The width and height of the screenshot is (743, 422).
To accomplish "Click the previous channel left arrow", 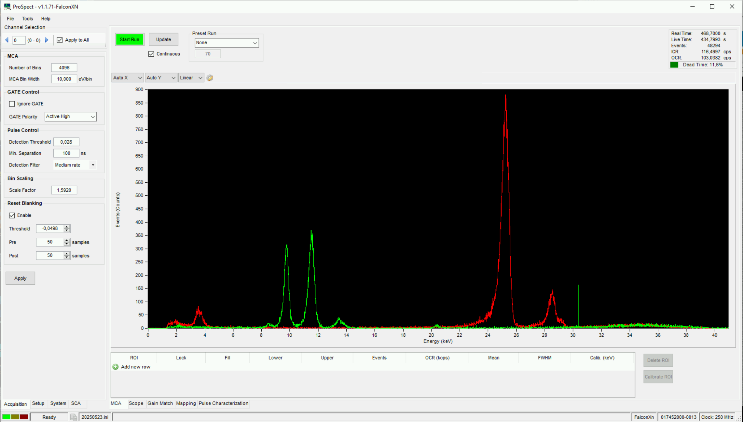I will (7, 40).
